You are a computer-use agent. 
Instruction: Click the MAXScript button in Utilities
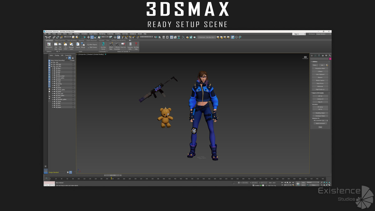(x=320, y=87)
